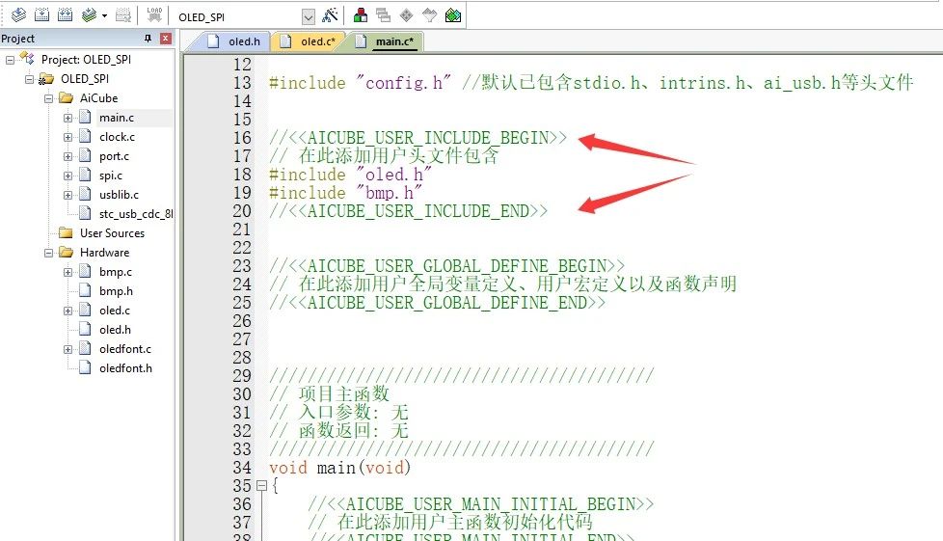
Task: Open Manage Project Items colored blocks icon
Action: coord(361,15)
